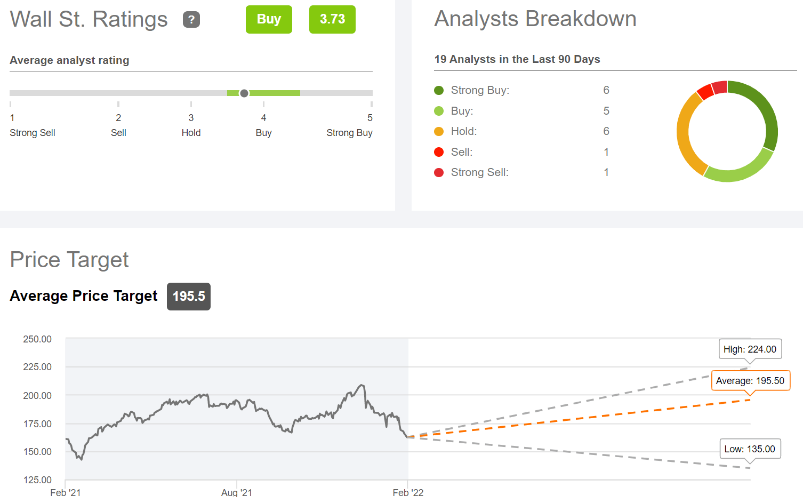The width and height of the screenshot is (803, 503).
Task: Click the green Buy rating badge
Action: [269, 19]
